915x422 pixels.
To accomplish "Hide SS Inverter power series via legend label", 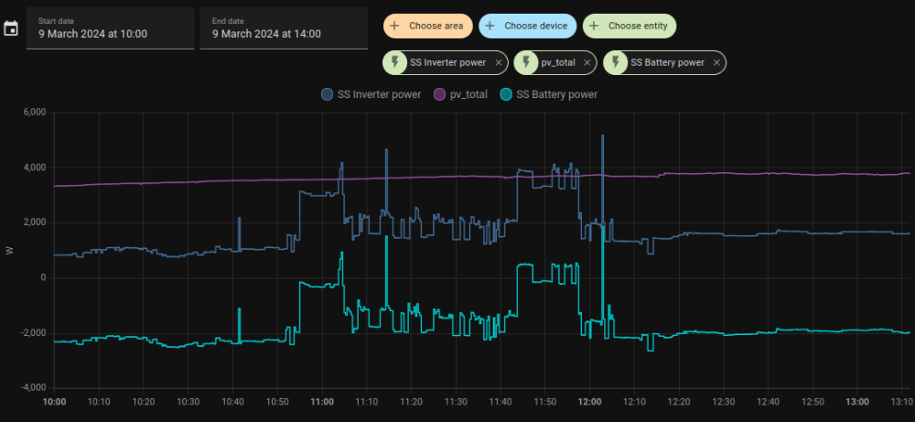I will click(x=379, y=94).
